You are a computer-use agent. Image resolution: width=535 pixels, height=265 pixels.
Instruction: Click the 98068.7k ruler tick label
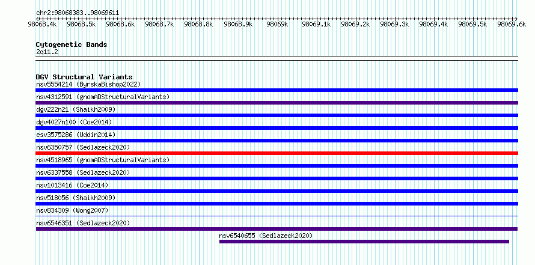(x=159, y=24)
